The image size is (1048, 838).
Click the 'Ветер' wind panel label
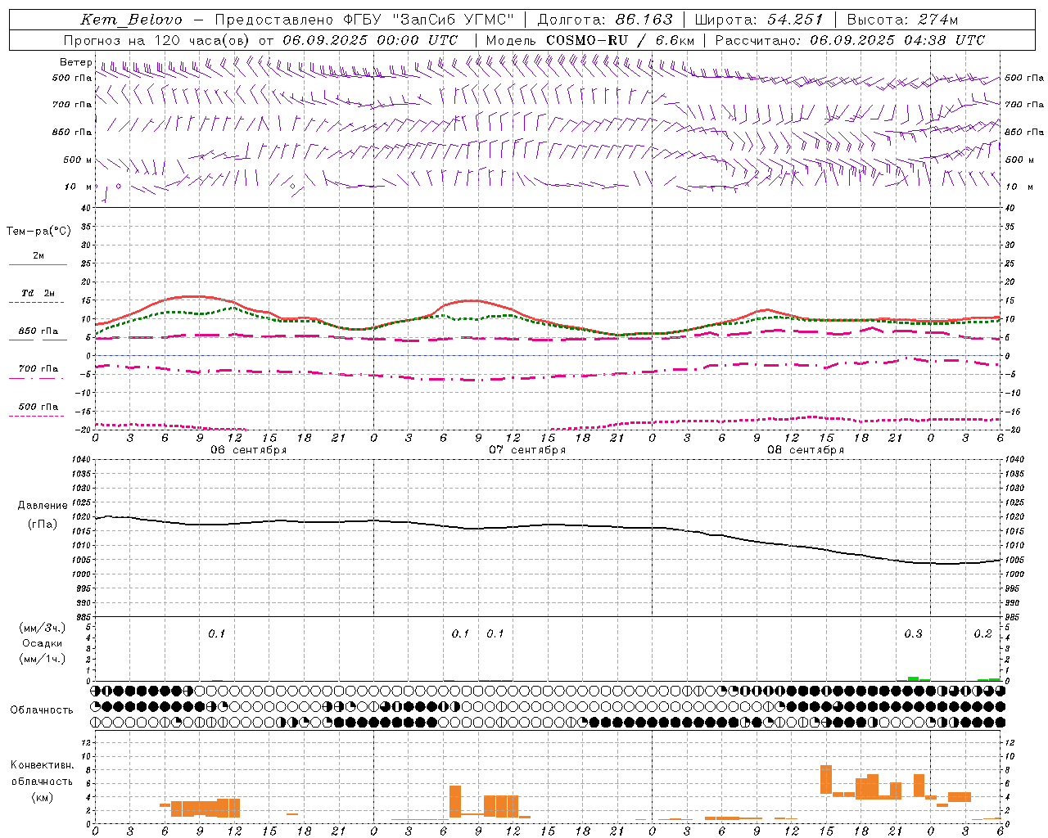[75, 62]
